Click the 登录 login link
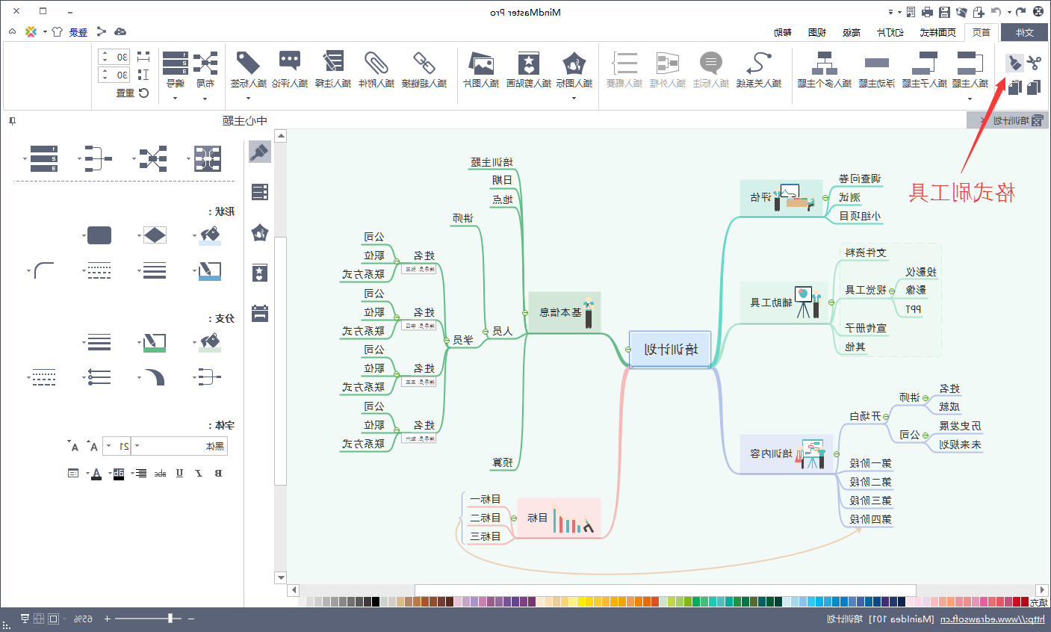Viewport: 1051px width, 632px height. (x=78, y=32)
